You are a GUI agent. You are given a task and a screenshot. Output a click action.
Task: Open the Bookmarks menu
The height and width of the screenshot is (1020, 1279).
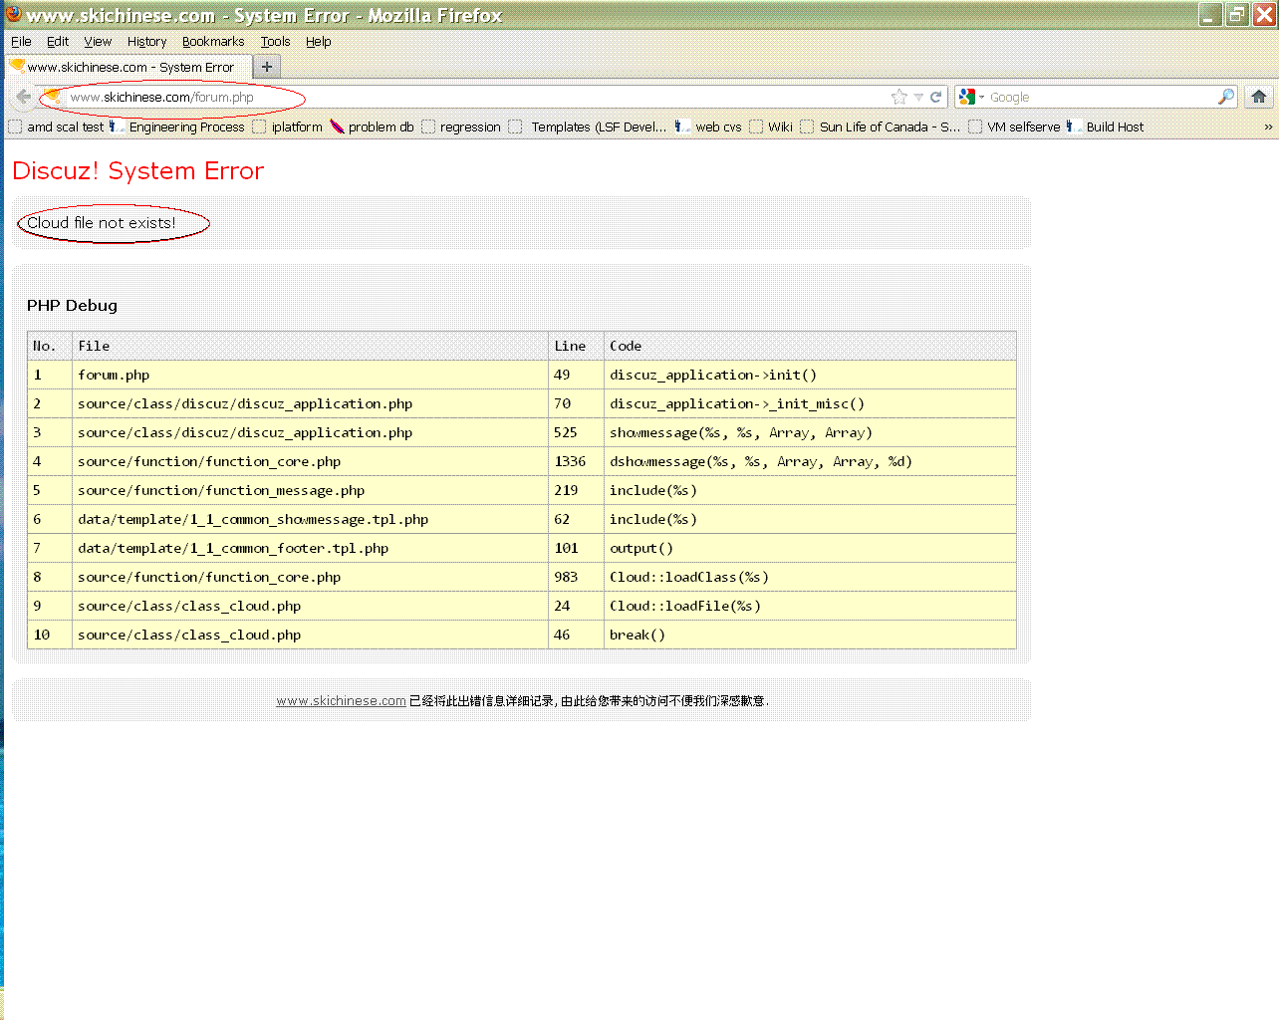(212, 42)
